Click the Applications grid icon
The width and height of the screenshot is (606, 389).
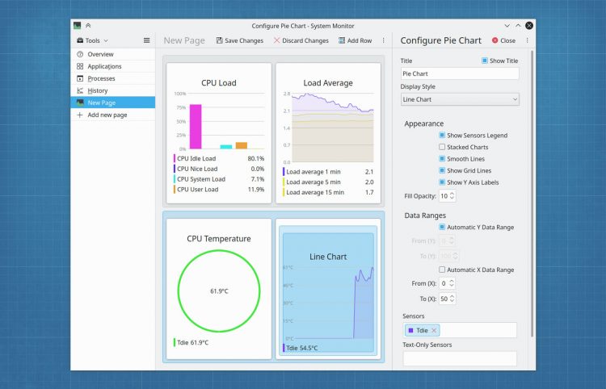pyautogui.click(x=80, y=66)
